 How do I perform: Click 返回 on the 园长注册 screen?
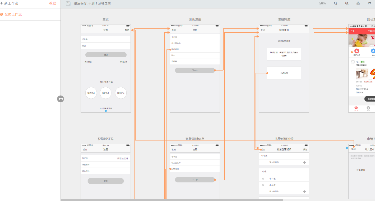tap(174, 30)
